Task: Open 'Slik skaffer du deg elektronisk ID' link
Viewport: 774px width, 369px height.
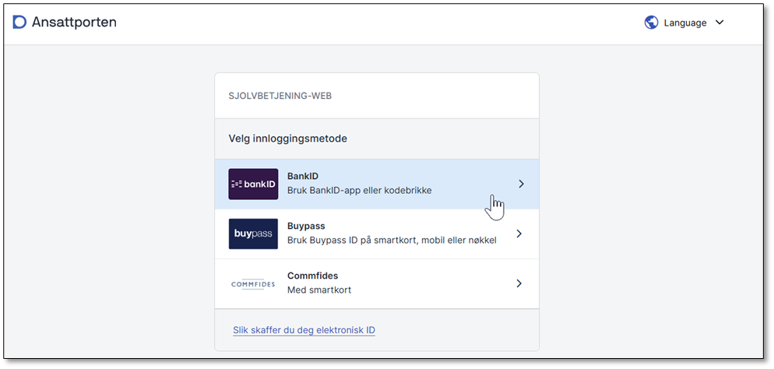Action: click(x=304, y=330)
